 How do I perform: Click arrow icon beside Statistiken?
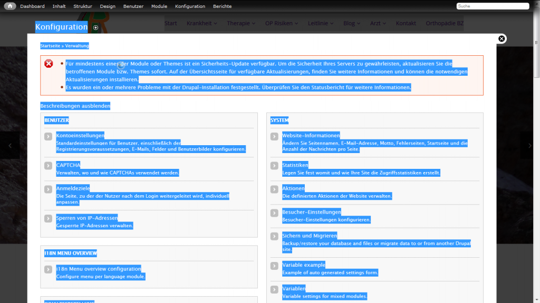[x=274, y=166]
